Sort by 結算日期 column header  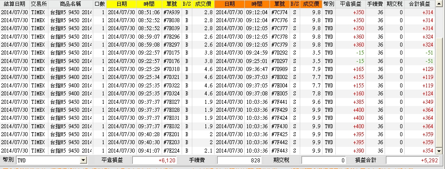(15, 4)
